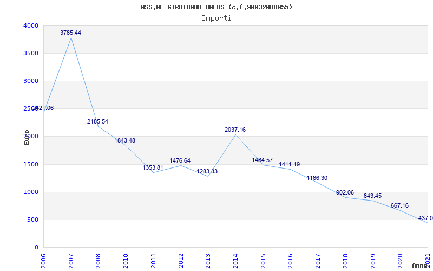This screenshot has width=433, height=271.
Task: Click the 2011 x-axis year label
Action: 153,261
